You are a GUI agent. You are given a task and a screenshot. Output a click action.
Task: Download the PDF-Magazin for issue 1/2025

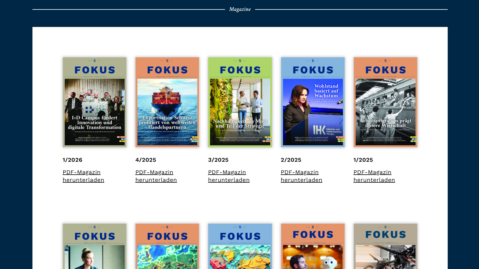pyautogui.click(x=374, y=176)
